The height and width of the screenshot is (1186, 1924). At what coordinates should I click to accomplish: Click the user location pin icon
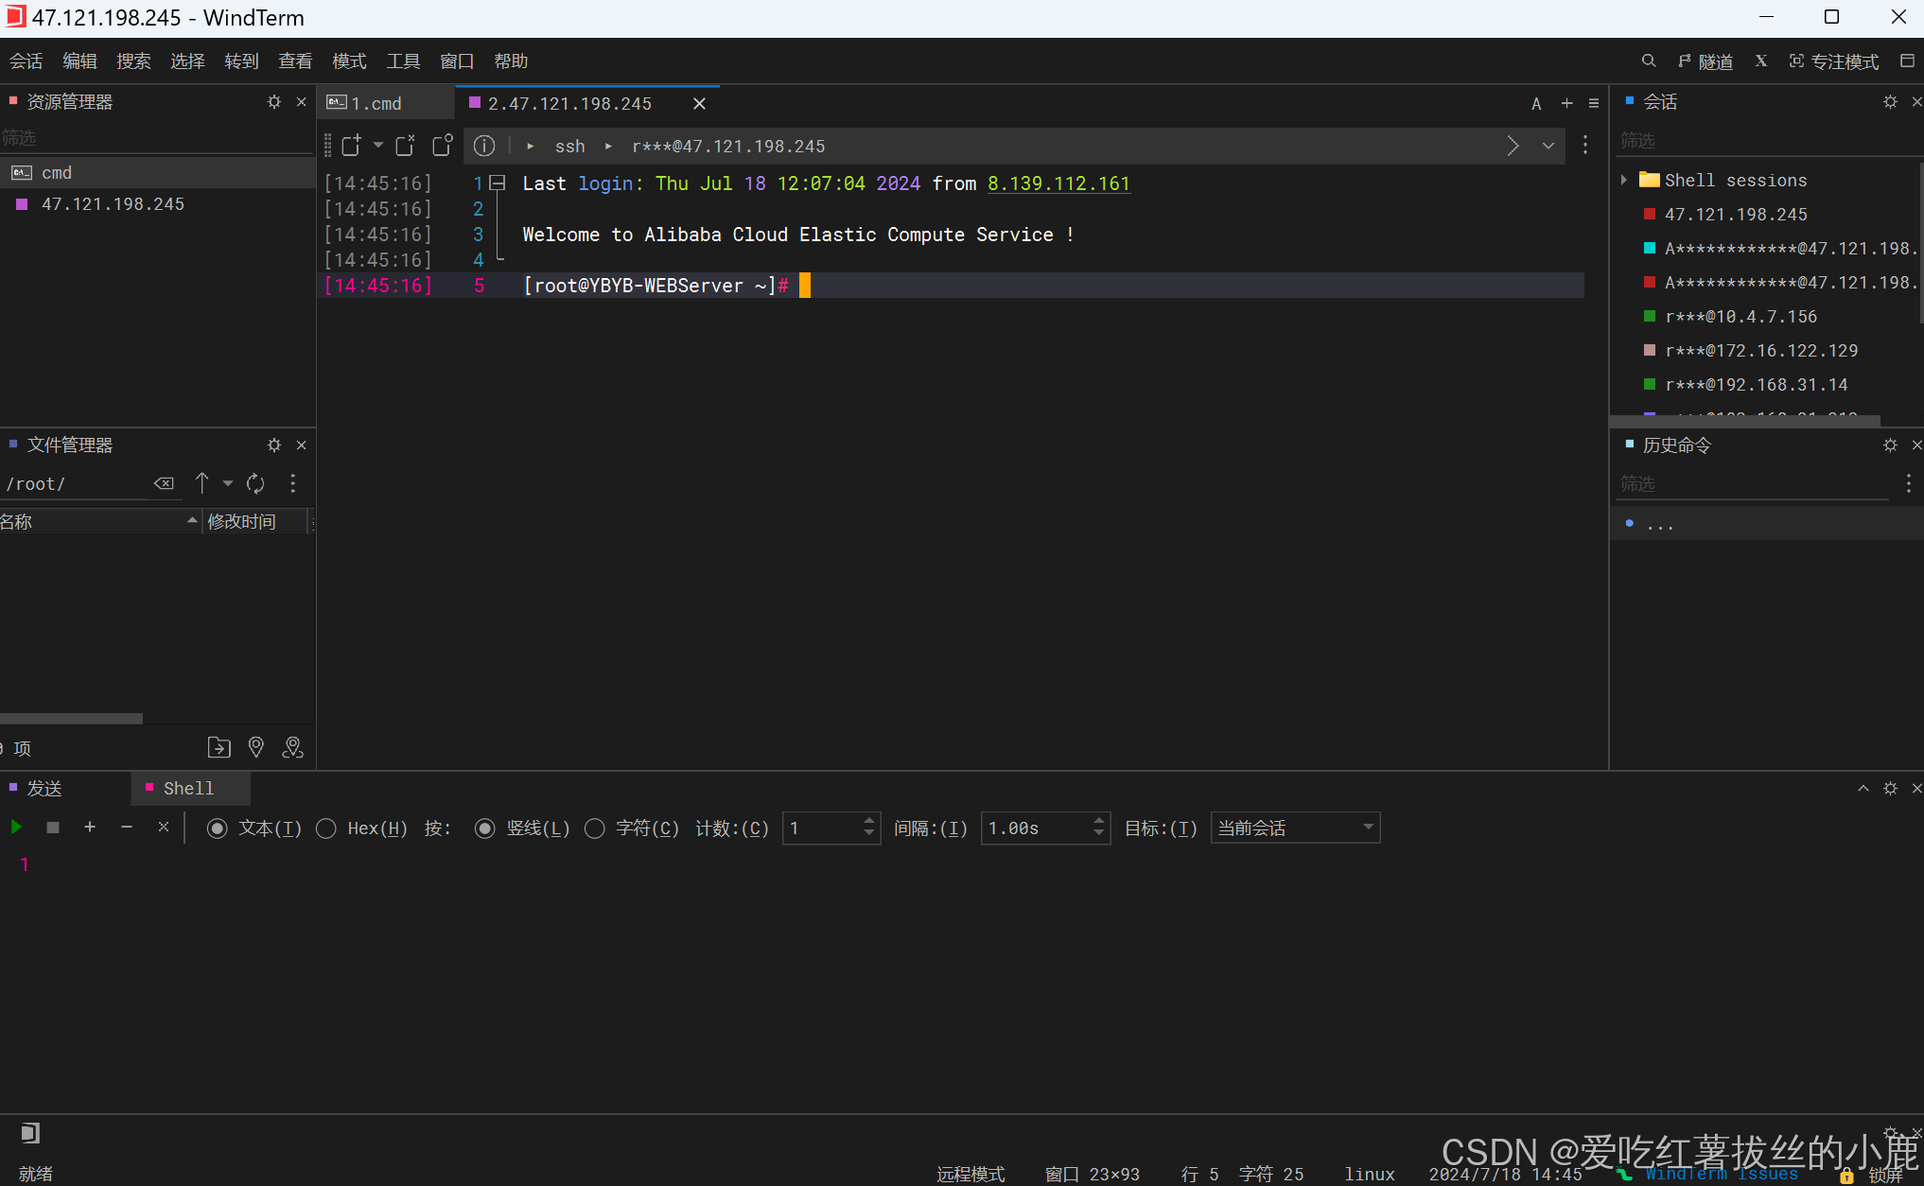[x=293, y=747]
